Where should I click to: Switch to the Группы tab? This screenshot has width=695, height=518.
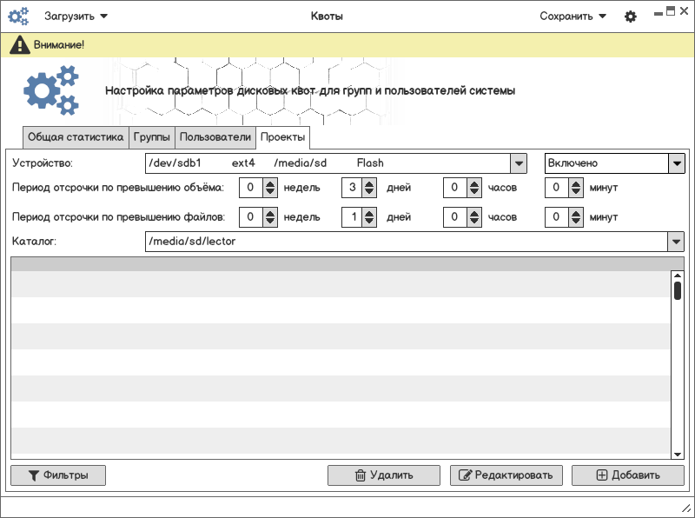click(x=152, y=137)
